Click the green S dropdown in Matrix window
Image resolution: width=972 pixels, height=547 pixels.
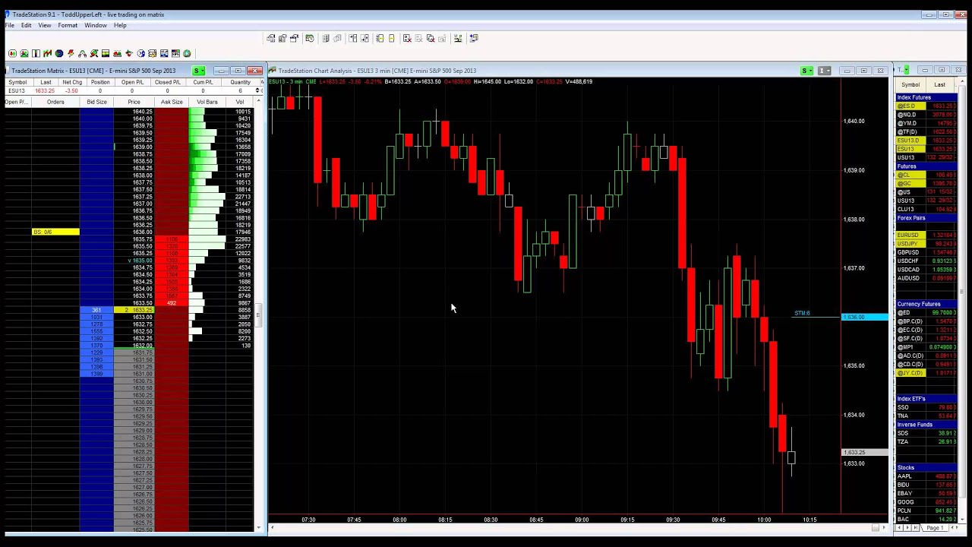coord(199,71)
